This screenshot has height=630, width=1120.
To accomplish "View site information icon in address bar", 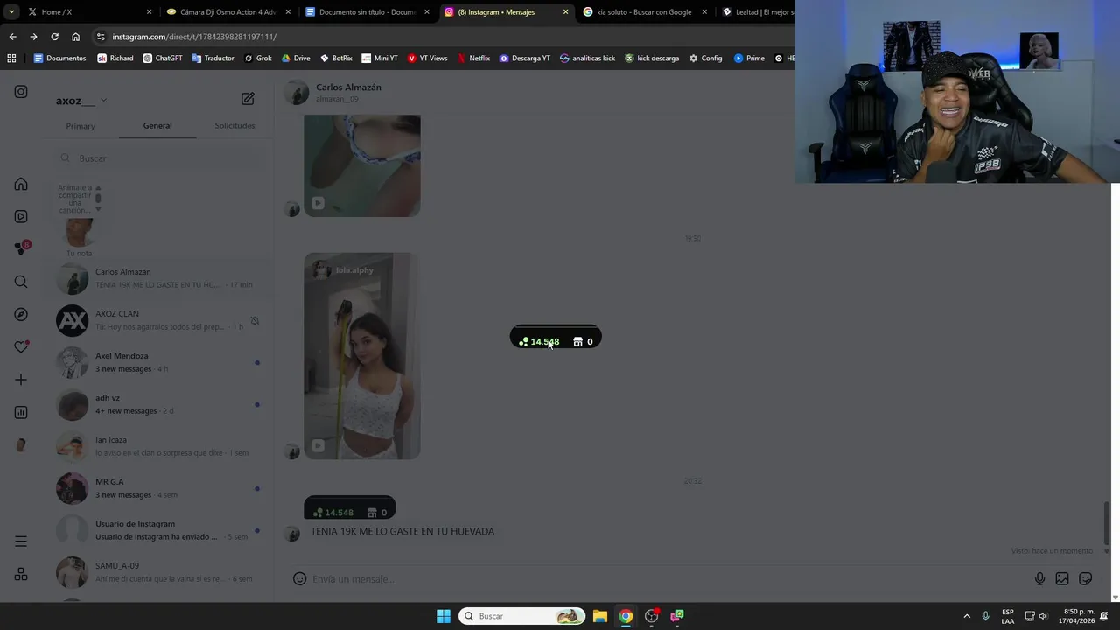I will tap(101, 37).
